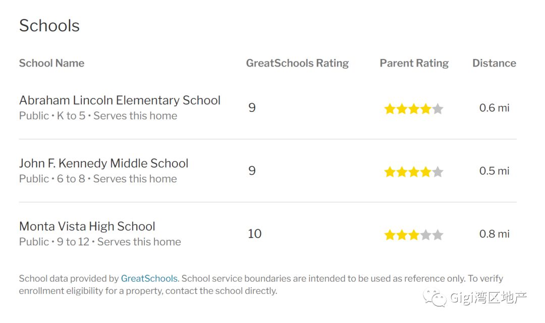Viewport: 545px width, 323px height.
Task: Click the fifth gray star for Monta Vista
Action: (x=438, y=235)
